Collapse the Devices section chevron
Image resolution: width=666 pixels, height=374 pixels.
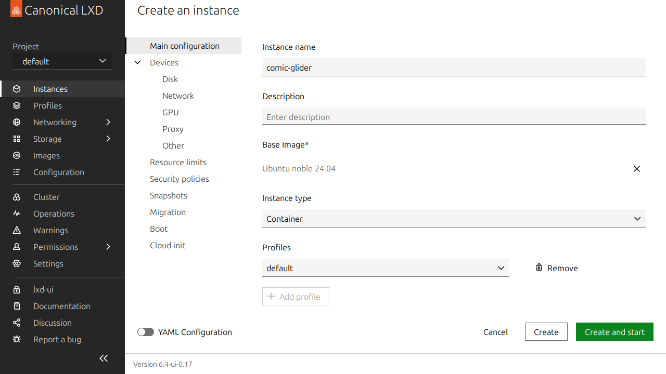138,62
